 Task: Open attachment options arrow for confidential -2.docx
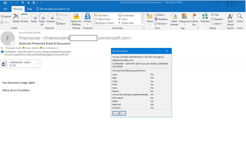(38, 64)
